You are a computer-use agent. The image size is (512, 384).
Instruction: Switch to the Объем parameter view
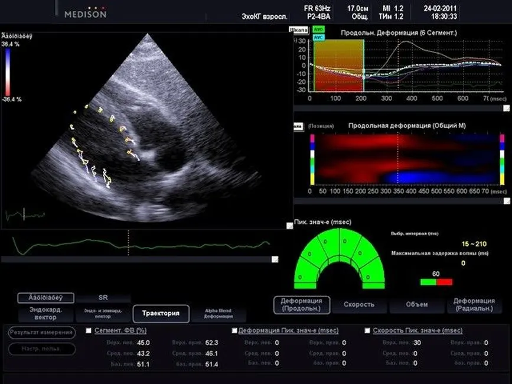click(417, 305)
